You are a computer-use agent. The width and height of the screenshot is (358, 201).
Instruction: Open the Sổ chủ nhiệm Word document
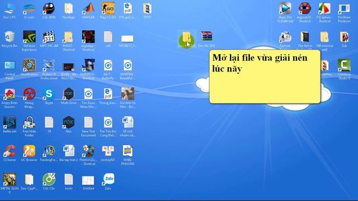pyautogui.click(x=128, y=127)
